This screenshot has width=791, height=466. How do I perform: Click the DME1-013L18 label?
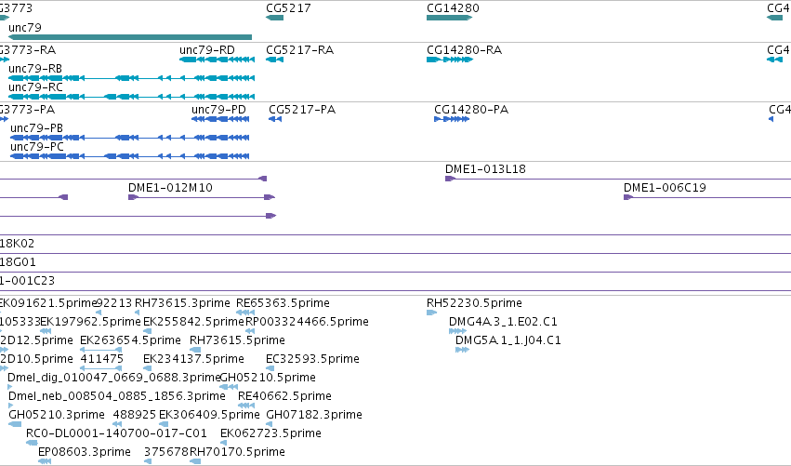pos(485,169)
